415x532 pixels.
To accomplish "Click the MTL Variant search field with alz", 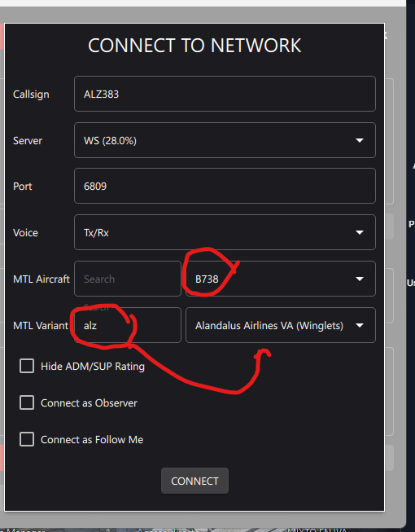I will click(128, 325).
